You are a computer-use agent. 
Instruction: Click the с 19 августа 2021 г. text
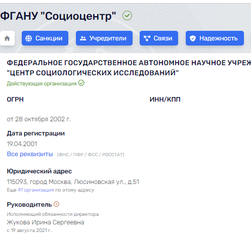point(29,230)
